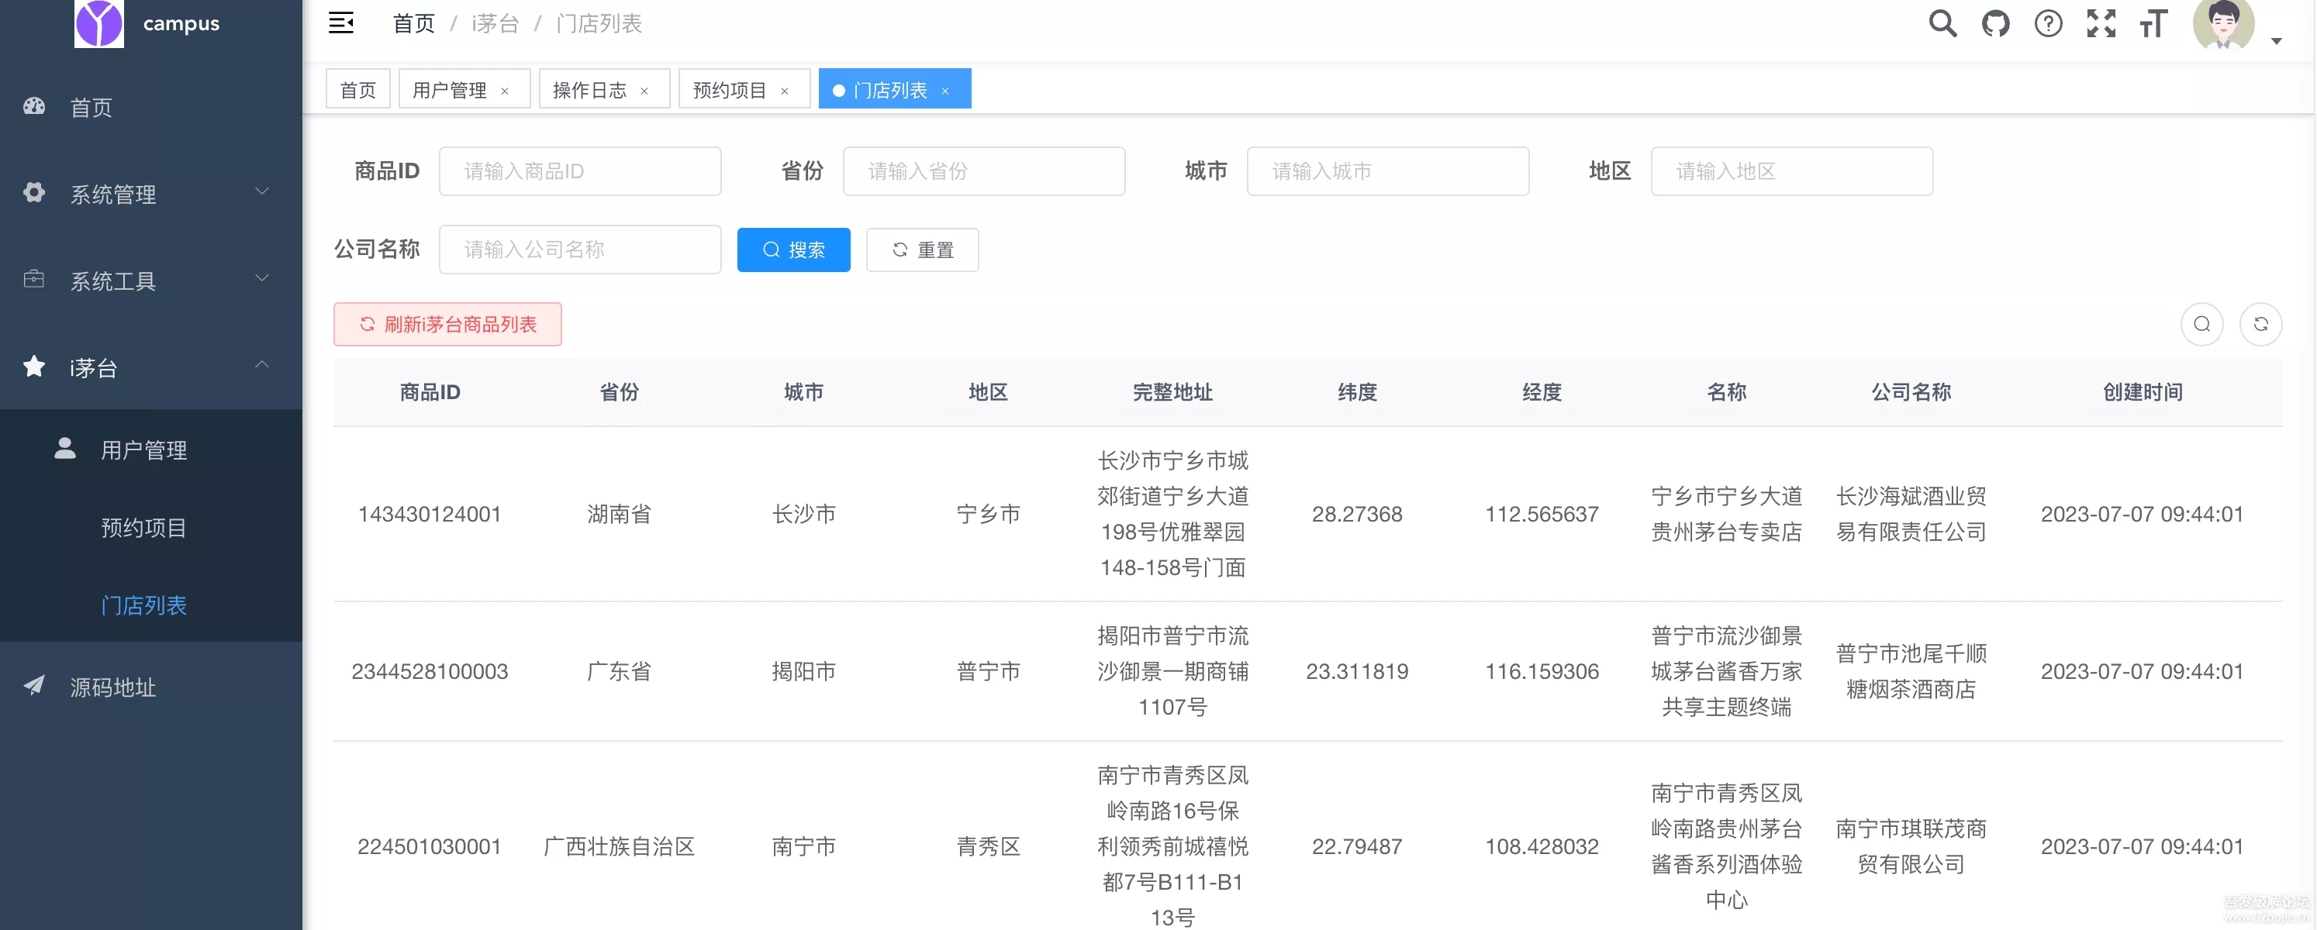Open the GitHub repository icon in the header
Image resolution: width=2317 pixels, height=930 pixels.
pos(1995,23)
